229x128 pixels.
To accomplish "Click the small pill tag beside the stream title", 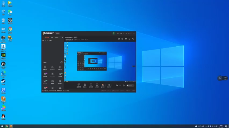I will 75,38.
